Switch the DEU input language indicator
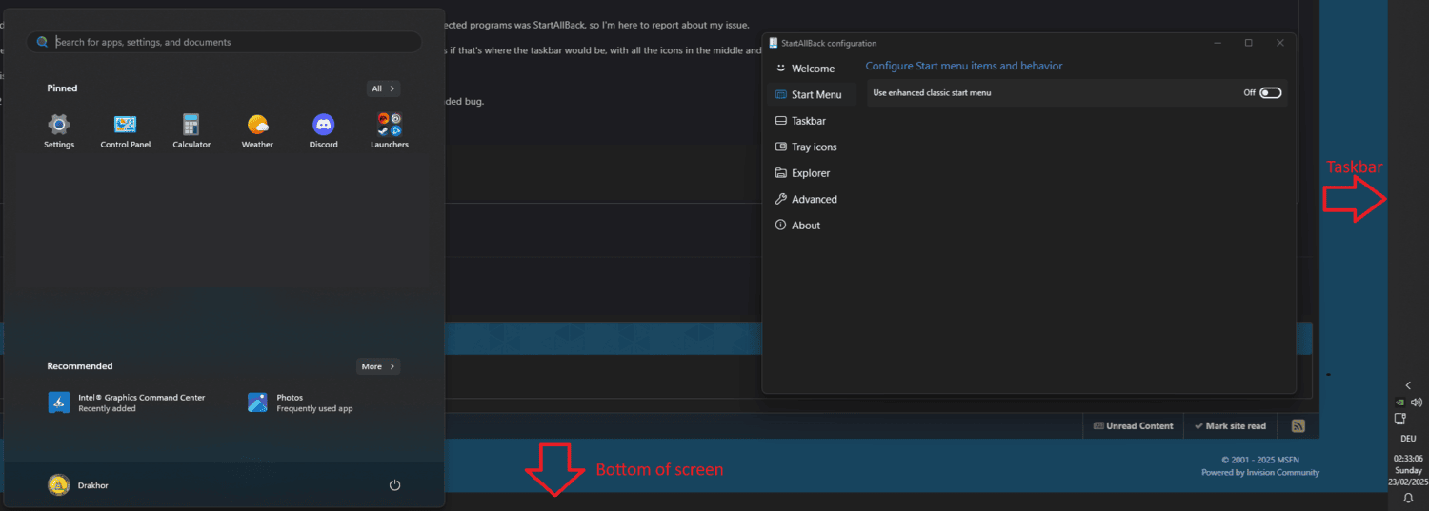The image size is (1429, 511). click(x=1408, y=439)
